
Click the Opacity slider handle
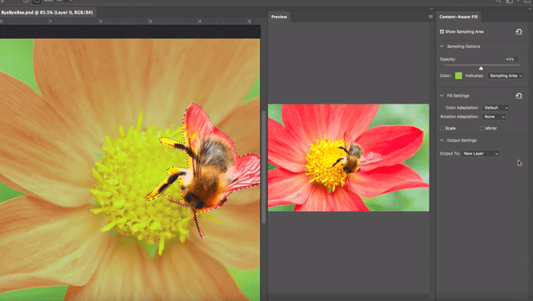point(480,68)
